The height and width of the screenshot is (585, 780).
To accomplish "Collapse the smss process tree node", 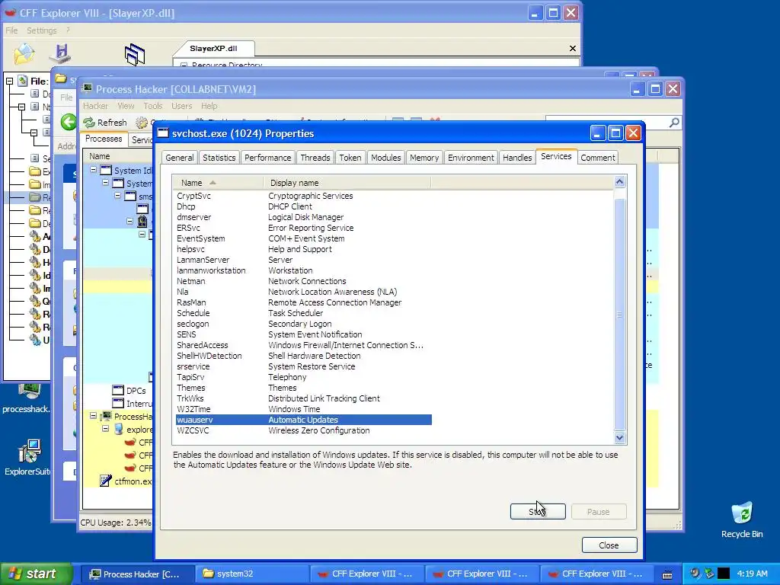I will click(118, 196).
